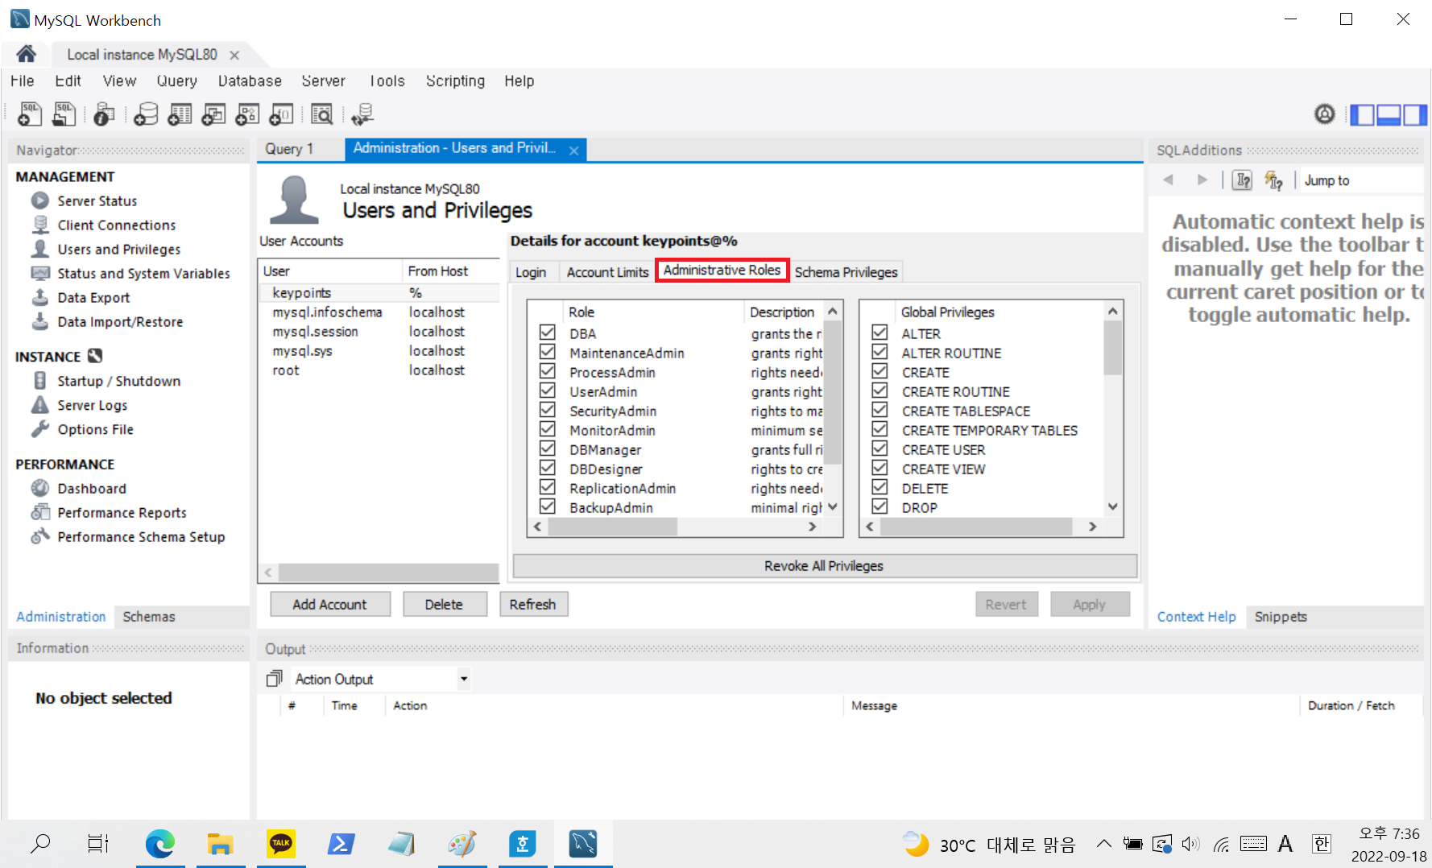1432x868 pixels.
Task: Open Data Export in Navigator
Action: pos(93,297)
